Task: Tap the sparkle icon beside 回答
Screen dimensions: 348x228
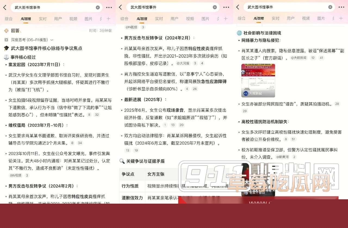Action: pyautogui.click(x=6, y=31)
